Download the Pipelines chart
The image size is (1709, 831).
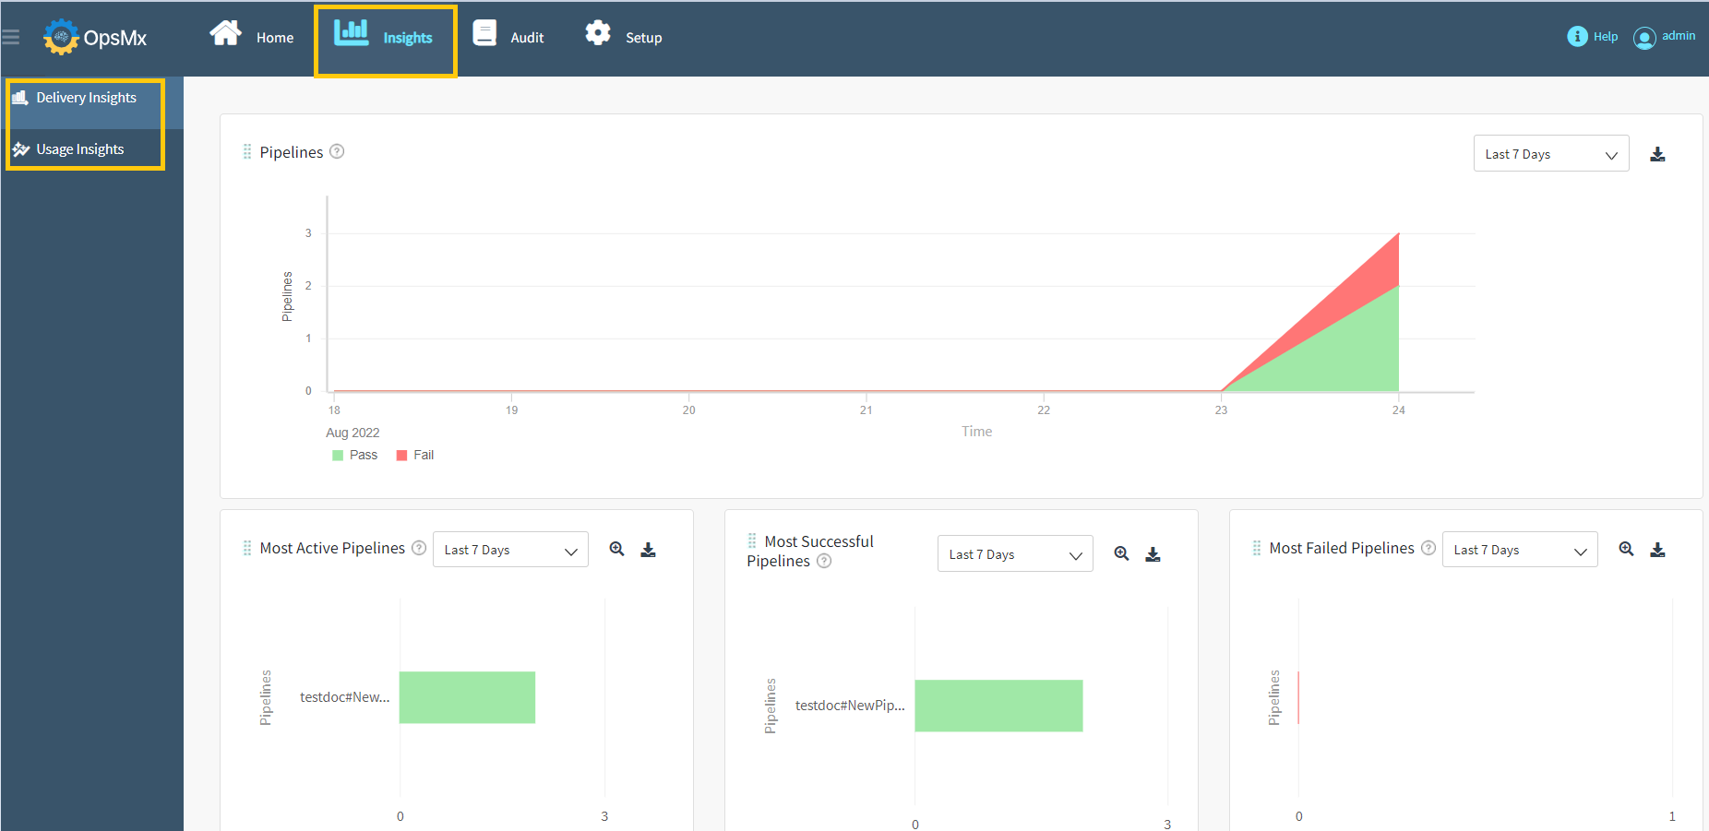[1657, 154]
